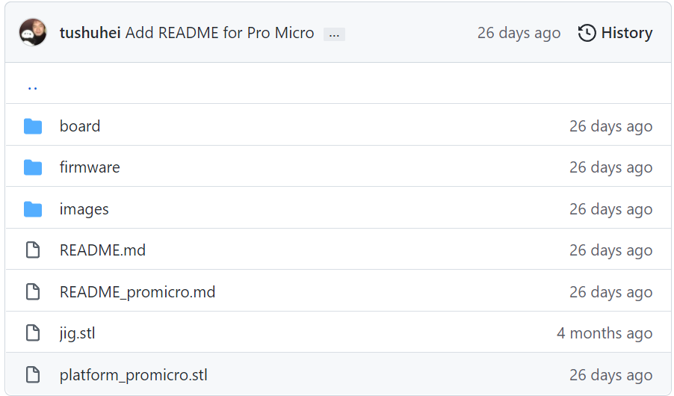
Task: Click the firmware folder icon
Action: point(33,167)
